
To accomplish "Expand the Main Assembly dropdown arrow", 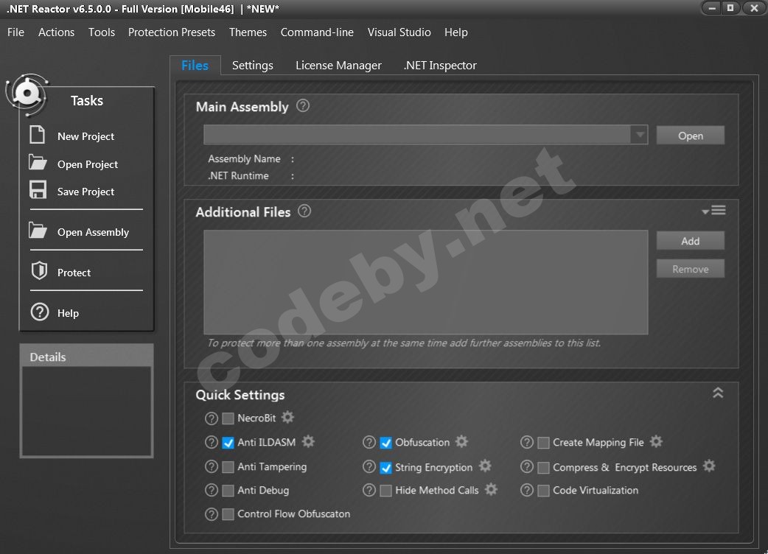I will (x=640, y=134).
